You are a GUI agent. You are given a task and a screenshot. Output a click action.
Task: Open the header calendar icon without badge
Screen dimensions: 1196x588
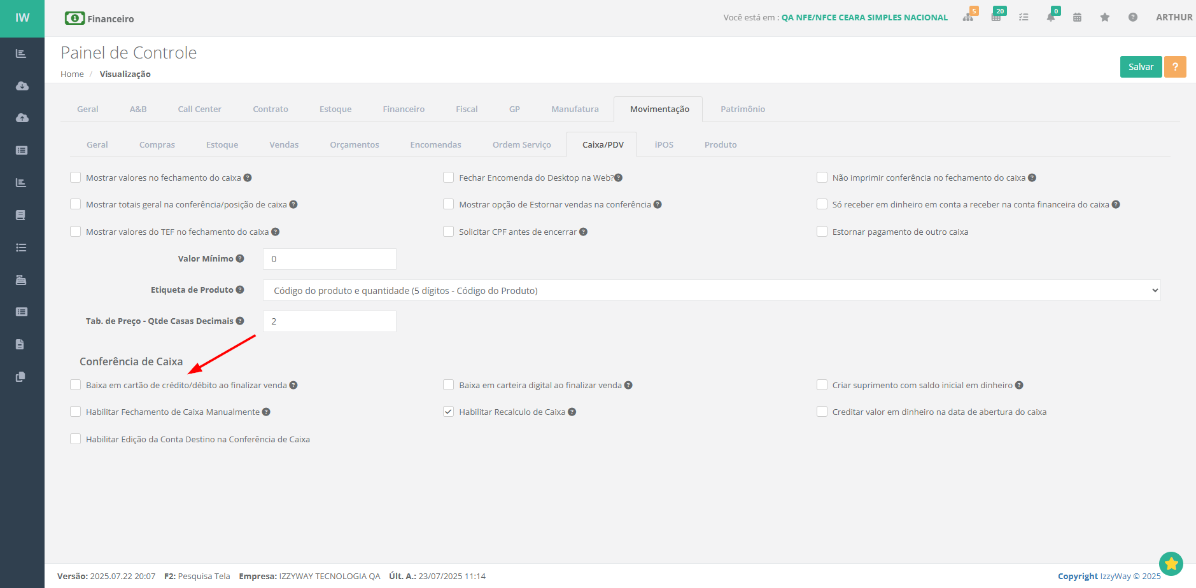1077,17
